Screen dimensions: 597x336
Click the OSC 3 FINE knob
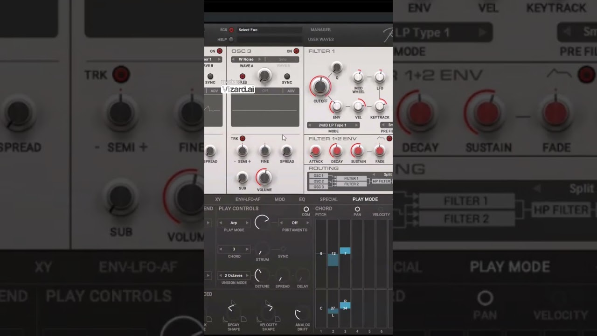point(264,151)
